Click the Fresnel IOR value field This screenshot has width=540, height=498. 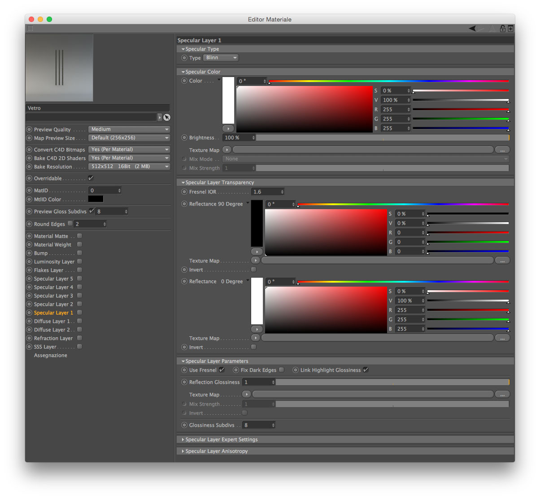pyautogui.click(x=267, y=192)
